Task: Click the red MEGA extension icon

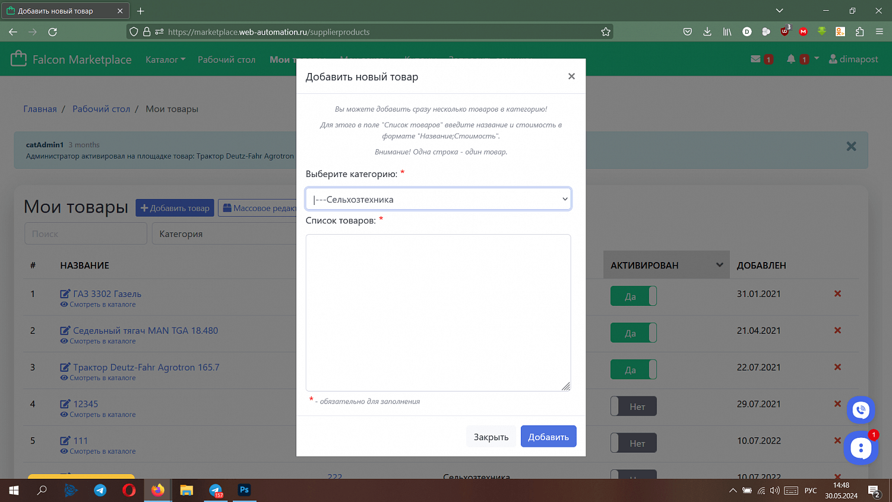Action: tap(804, 32)
